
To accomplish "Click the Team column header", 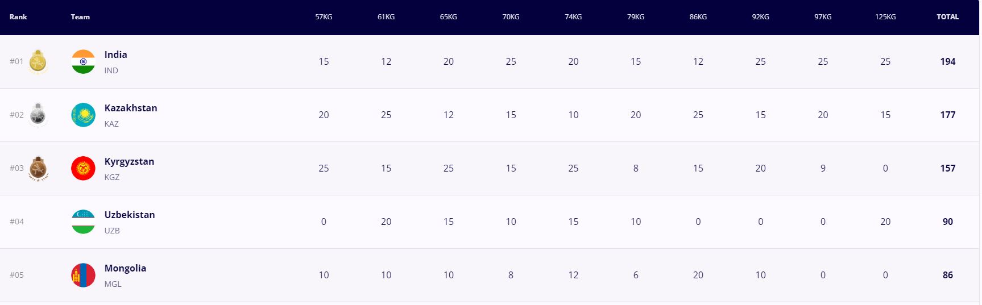I will tap(80, 17).
